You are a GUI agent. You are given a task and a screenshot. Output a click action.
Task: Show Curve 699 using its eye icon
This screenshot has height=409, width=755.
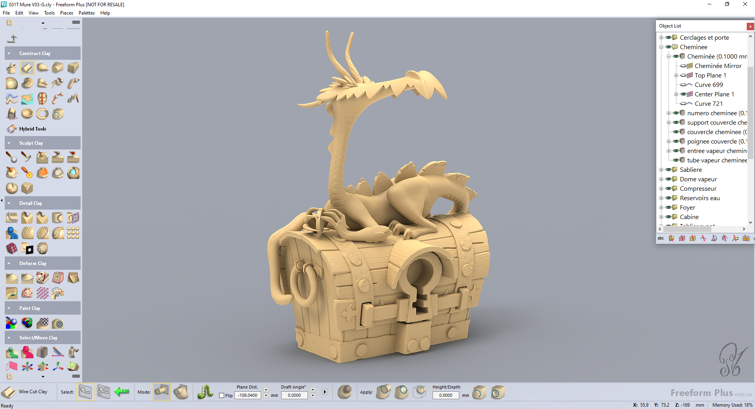click(683, 85)
